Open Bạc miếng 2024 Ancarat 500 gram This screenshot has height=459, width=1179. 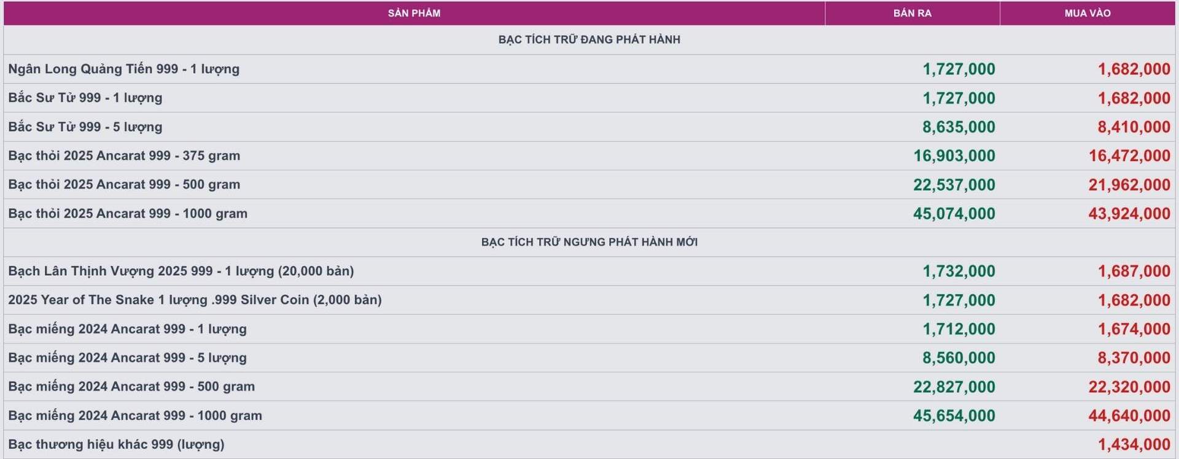pyautogui.click(x=131, y=386)
